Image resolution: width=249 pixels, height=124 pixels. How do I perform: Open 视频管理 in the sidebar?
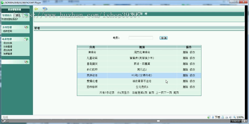click(x=8, y=54)
